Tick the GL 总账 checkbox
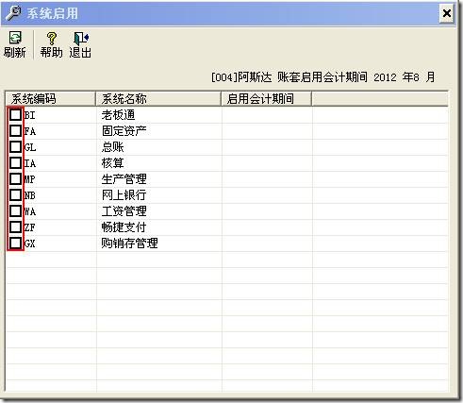Screen dimensions: 463x403 click(15, 147)
